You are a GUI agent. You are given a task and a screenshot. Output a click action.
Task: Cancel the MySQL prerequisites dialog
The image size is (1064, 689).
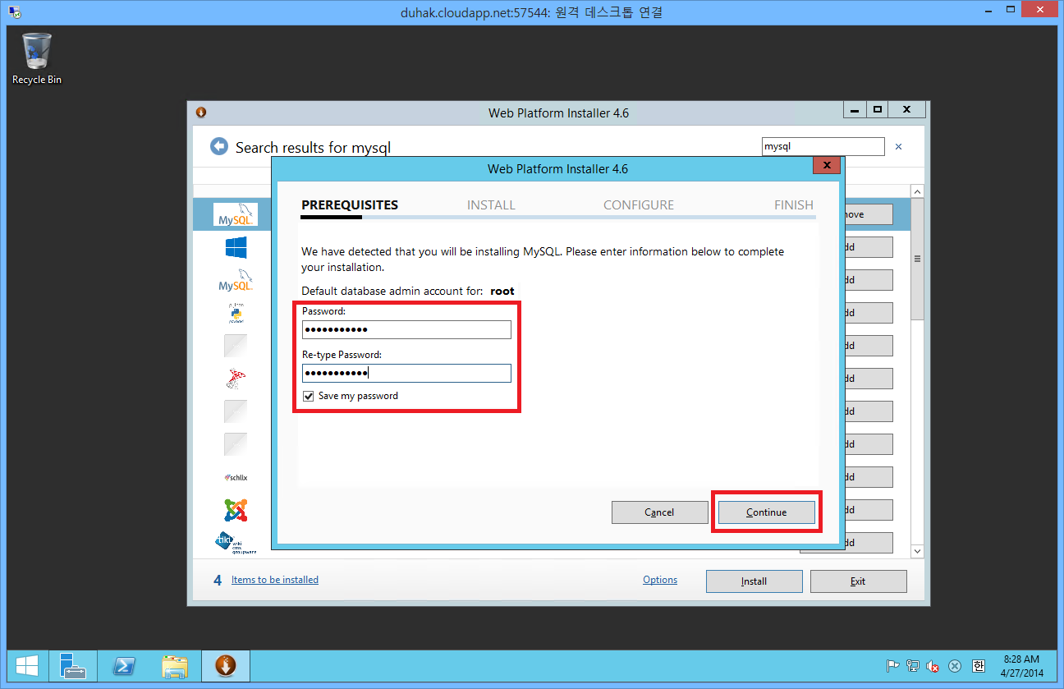(x=659, y=512)
